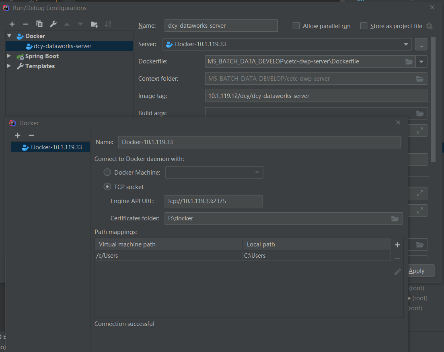Expand the Templates tree node

tap(9, 66)
